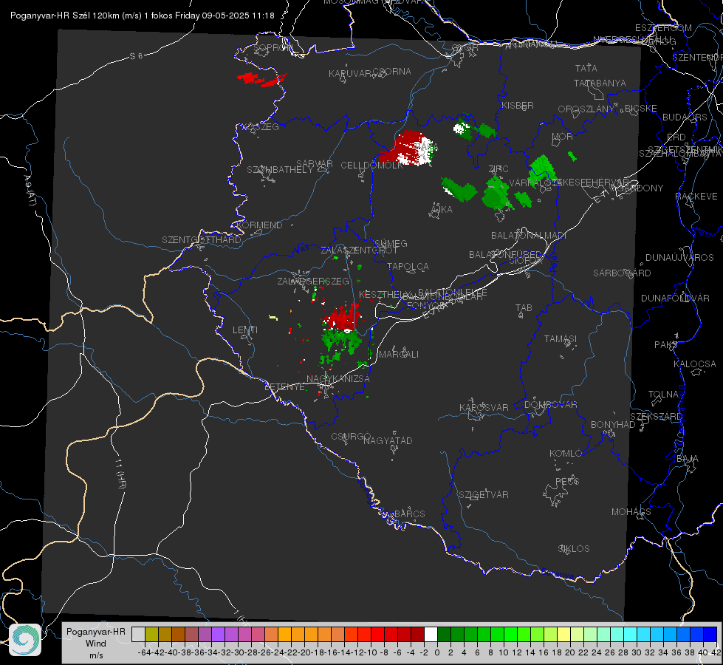Click the -64 value on the legend scale

[144, 652]
